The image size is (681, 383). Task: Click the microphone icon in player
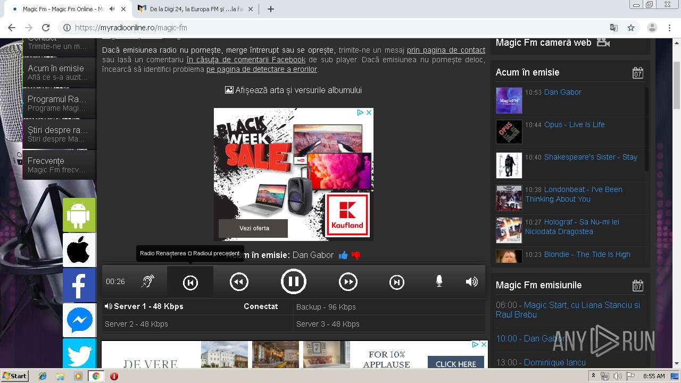tap(439, 281)
